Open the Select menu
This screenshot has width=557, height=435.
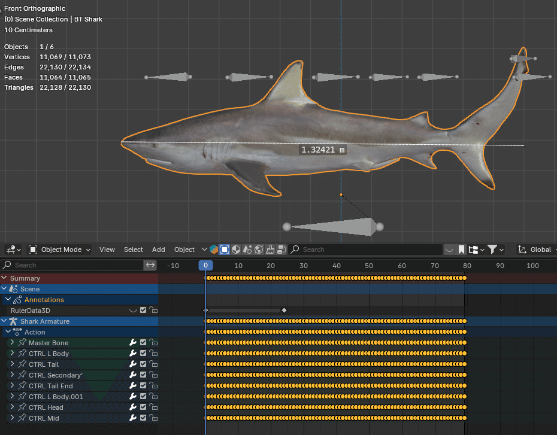point(133,250)
